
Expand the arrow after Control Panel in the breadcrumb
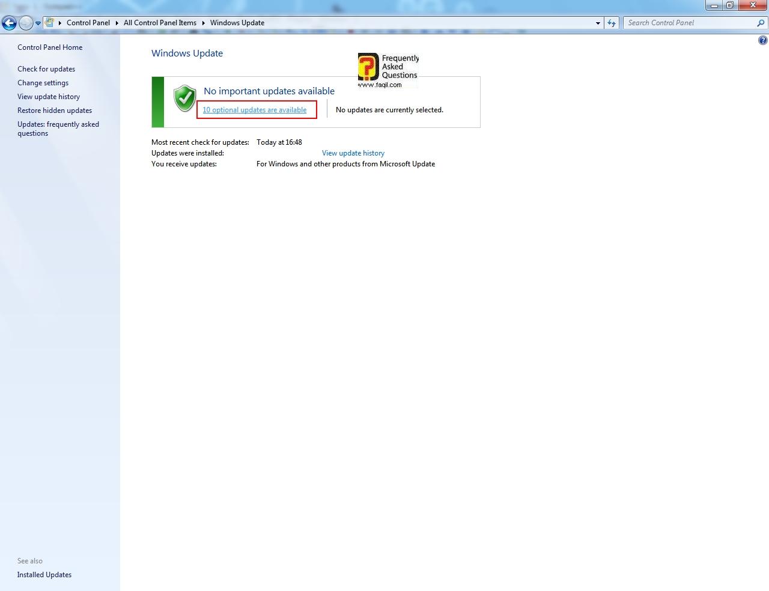coord(117,23)
